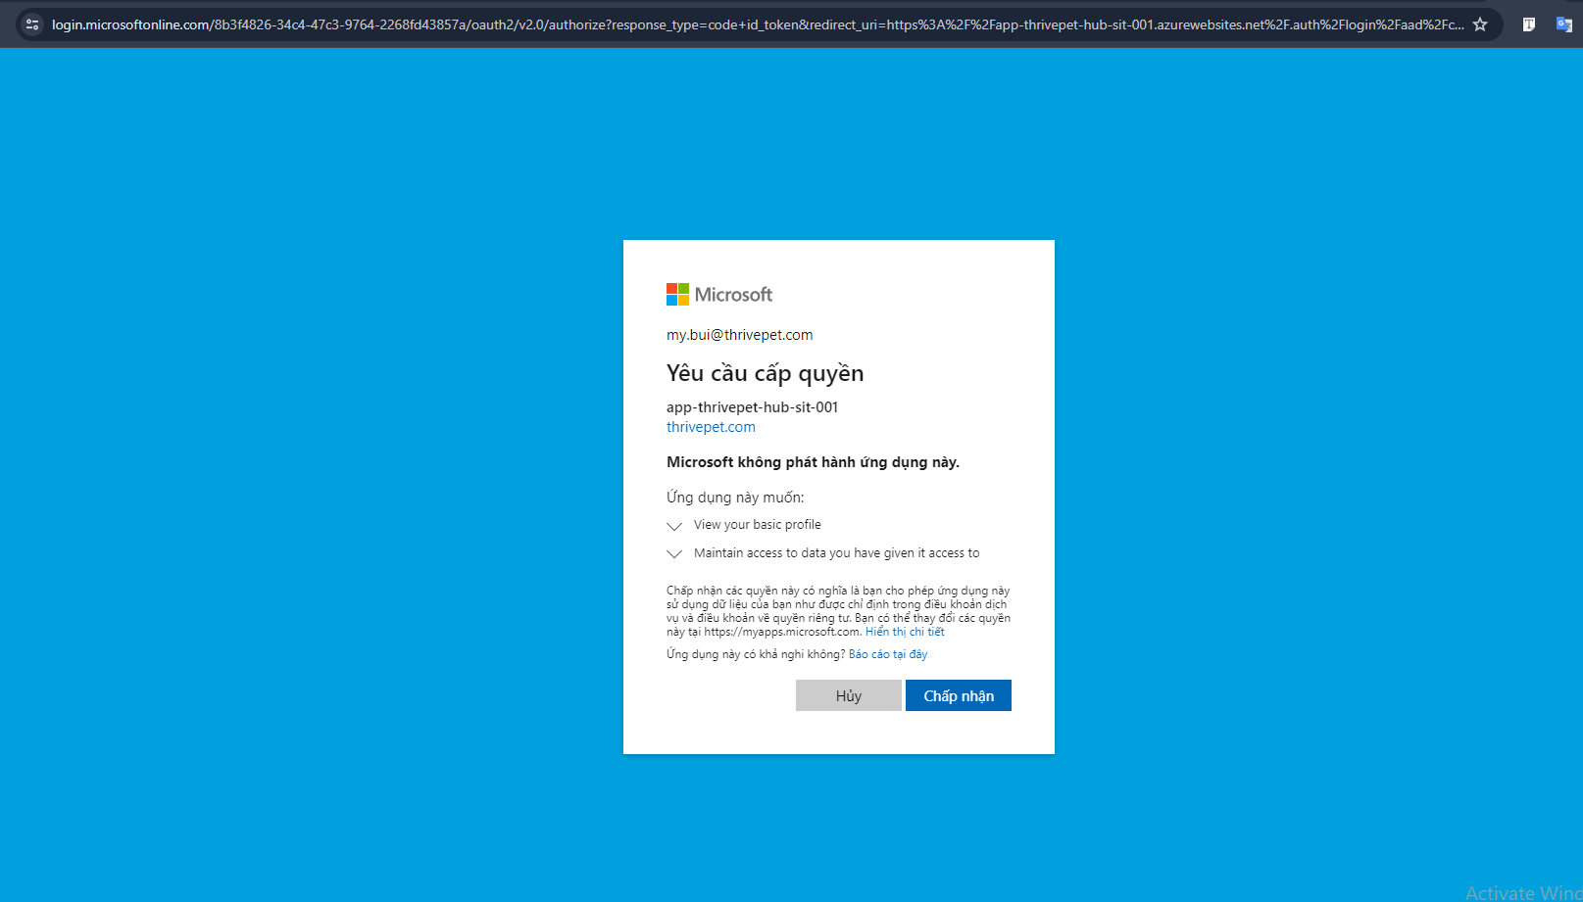Focus the browser address bar URL

click(757, 24)
